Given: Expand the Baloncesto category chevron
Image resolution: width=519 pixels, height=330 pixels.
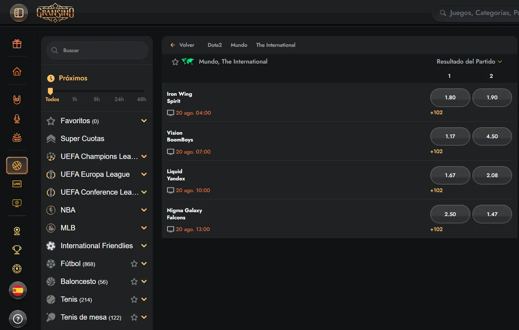Looking at the screenshot, I should 144,281.
